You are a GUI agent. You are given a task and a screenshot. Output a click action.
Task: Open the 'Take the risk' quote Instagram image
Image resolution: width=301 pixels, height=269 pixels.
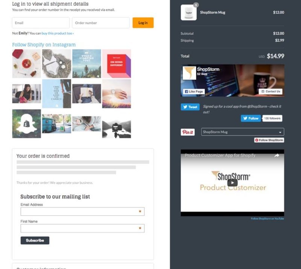(56, 94)
